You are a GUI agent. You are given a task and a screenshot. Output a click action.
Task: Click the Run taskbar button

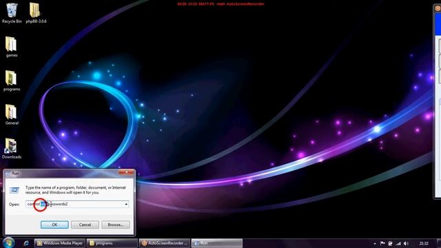(x=216, y=243)
